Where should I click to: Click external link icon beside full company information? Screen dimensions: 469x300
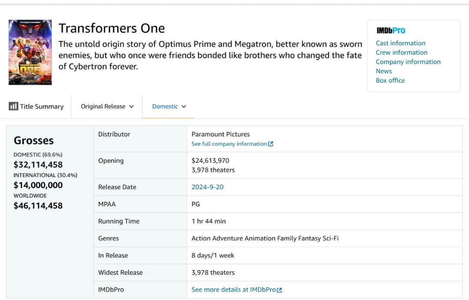pos(271,144)
